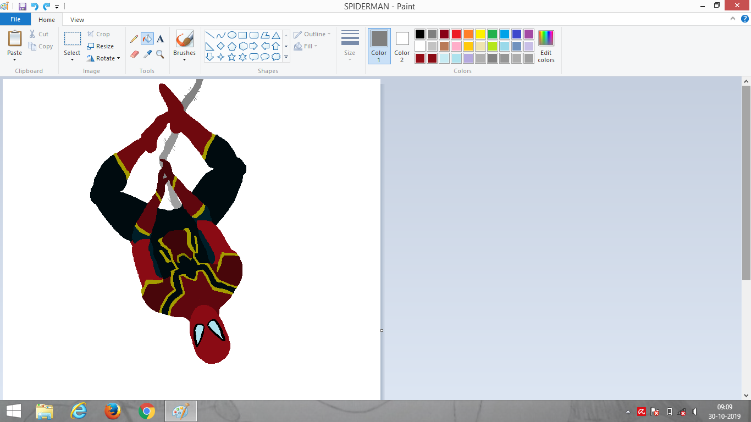Choose the Five-point star shape
The width and height of the screenshot is (751, 422).
(232, 57)
